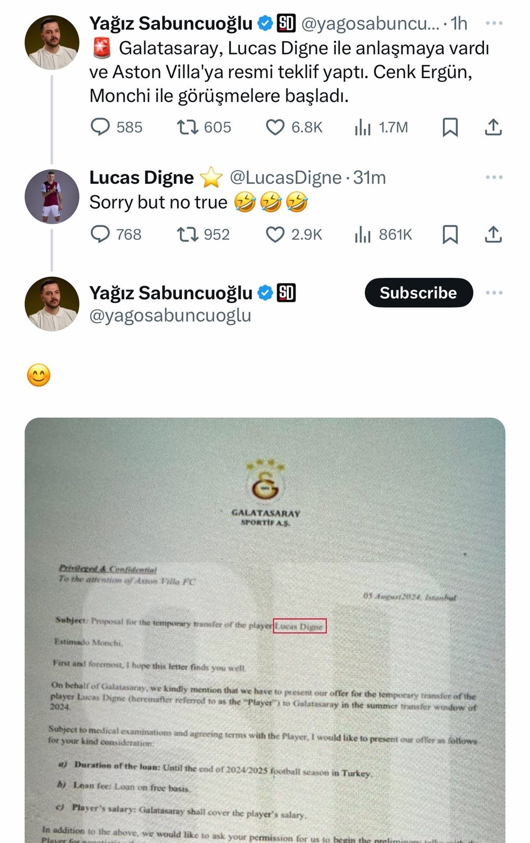Retweet the first Yağız Sabuncuoğlu tweet
530x843 pixels.
click(187, 127)
